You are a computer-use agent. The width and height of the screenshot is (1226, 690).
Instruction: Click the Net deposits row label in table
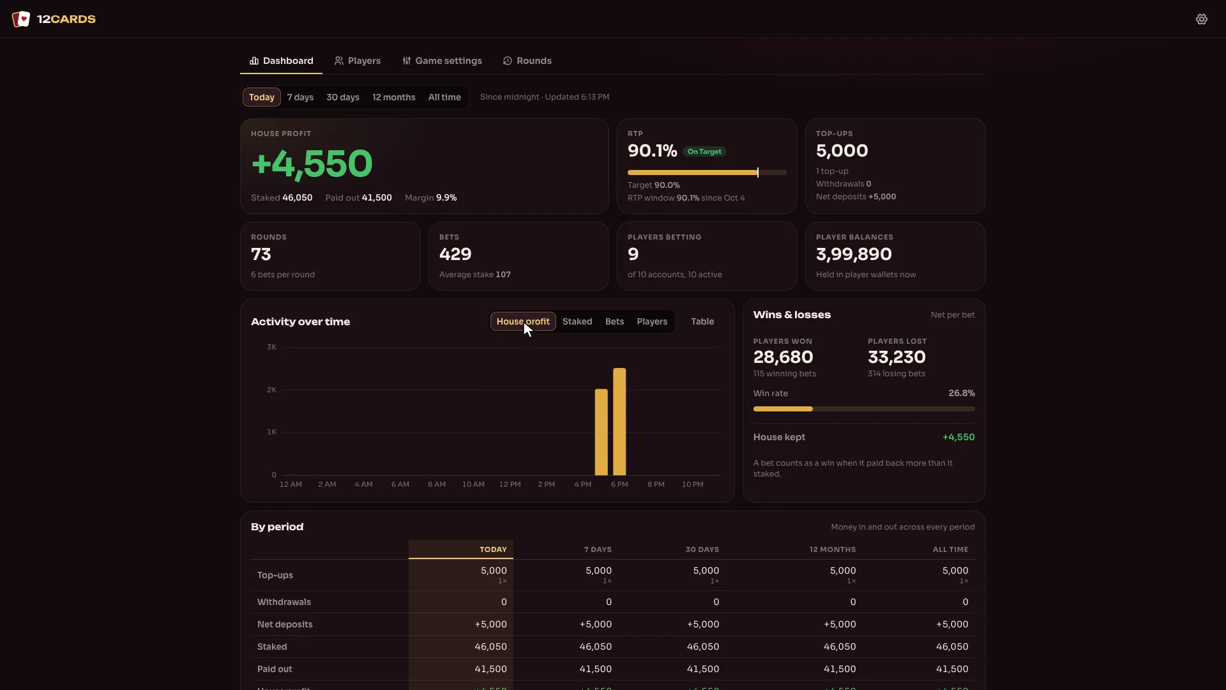pos(285,624)
